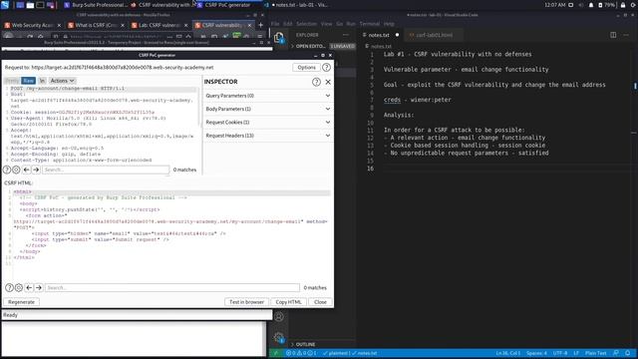Split the VS Code editor right

point(613,35)
